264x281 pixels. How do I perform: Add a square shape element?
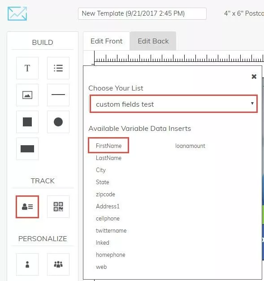[x=27, y=122]
